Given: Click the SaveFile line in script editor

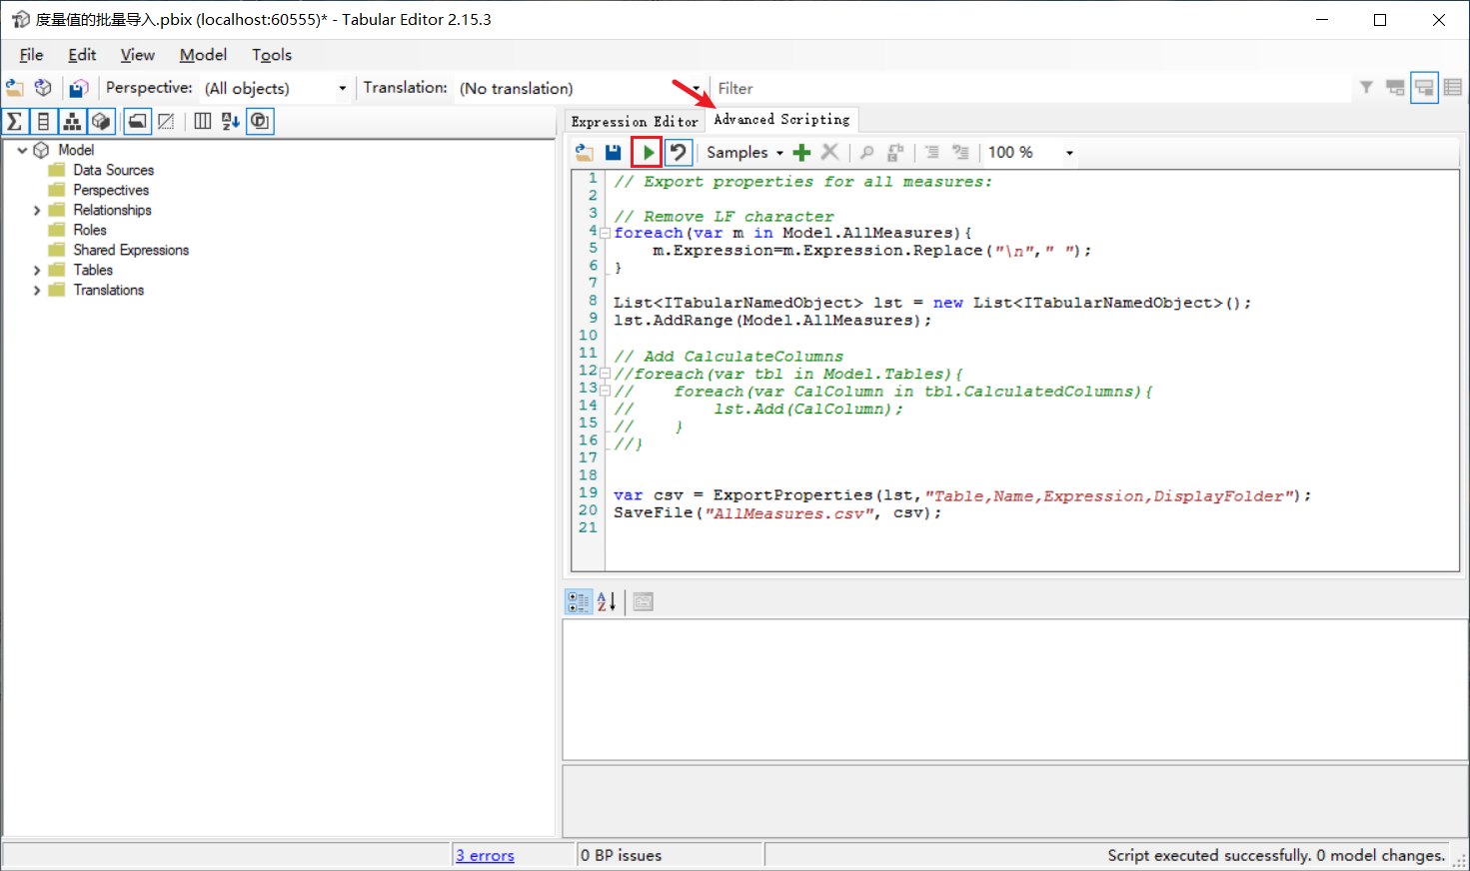Looking at the screenshot, I should coord(777,512).
